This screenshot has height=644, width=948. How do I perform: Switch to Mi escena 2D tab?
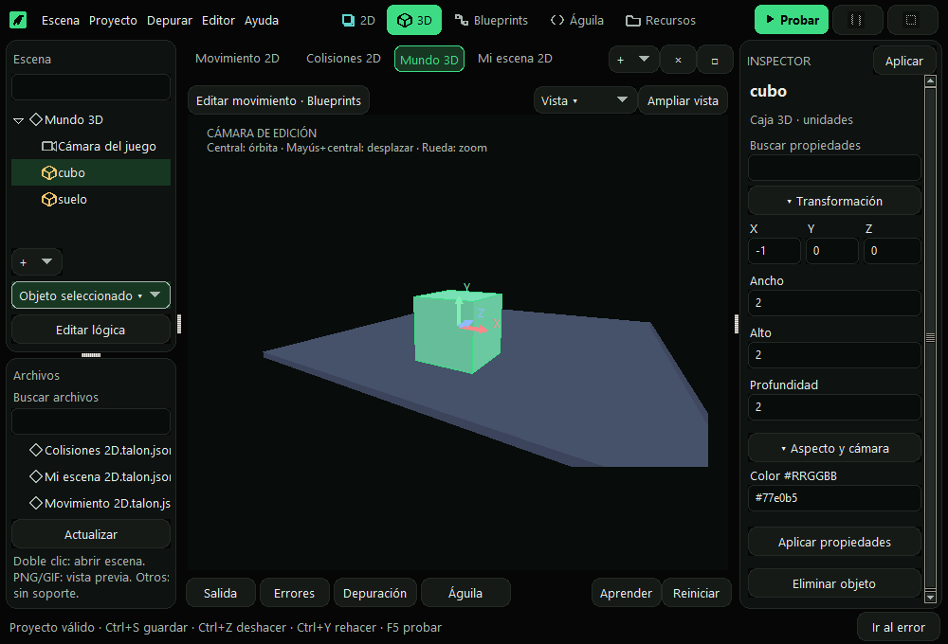[515, 59]
